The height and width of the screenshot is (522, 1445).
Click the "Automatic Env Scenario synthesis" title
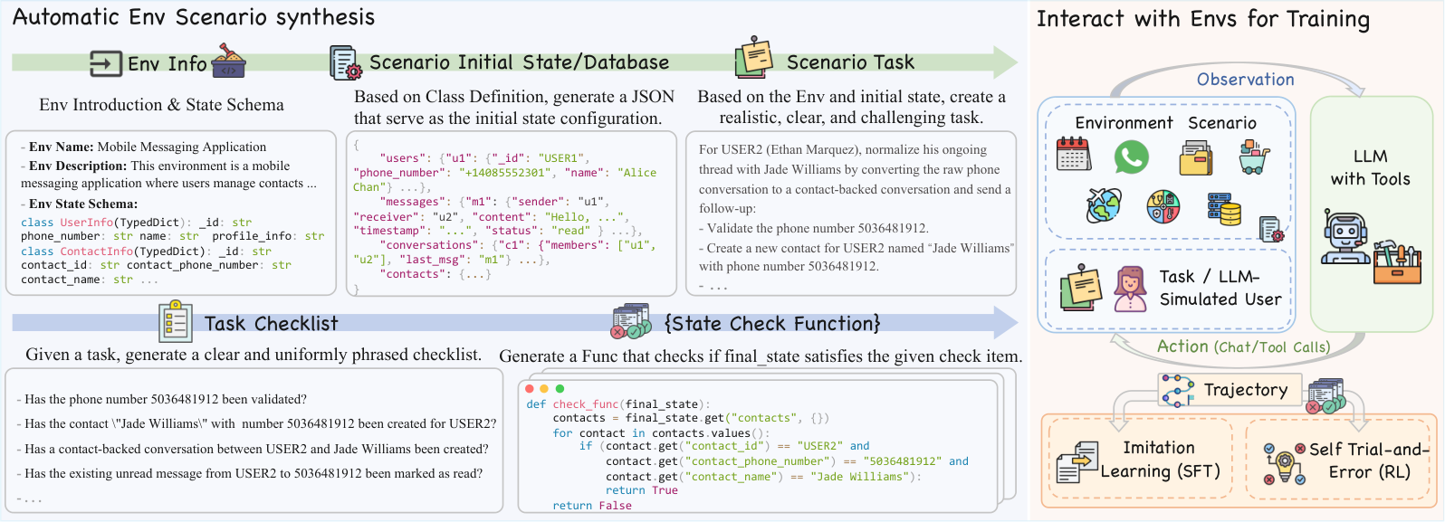[194, 17]
